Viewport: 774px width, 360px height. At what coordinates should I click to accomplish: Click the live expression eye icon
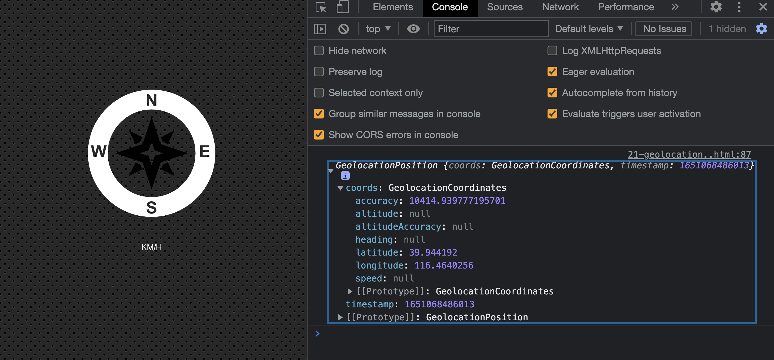tap(413, 29)
